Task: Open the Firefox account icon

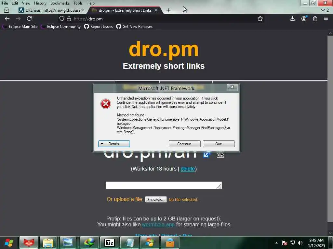Action: click(304, 18)
